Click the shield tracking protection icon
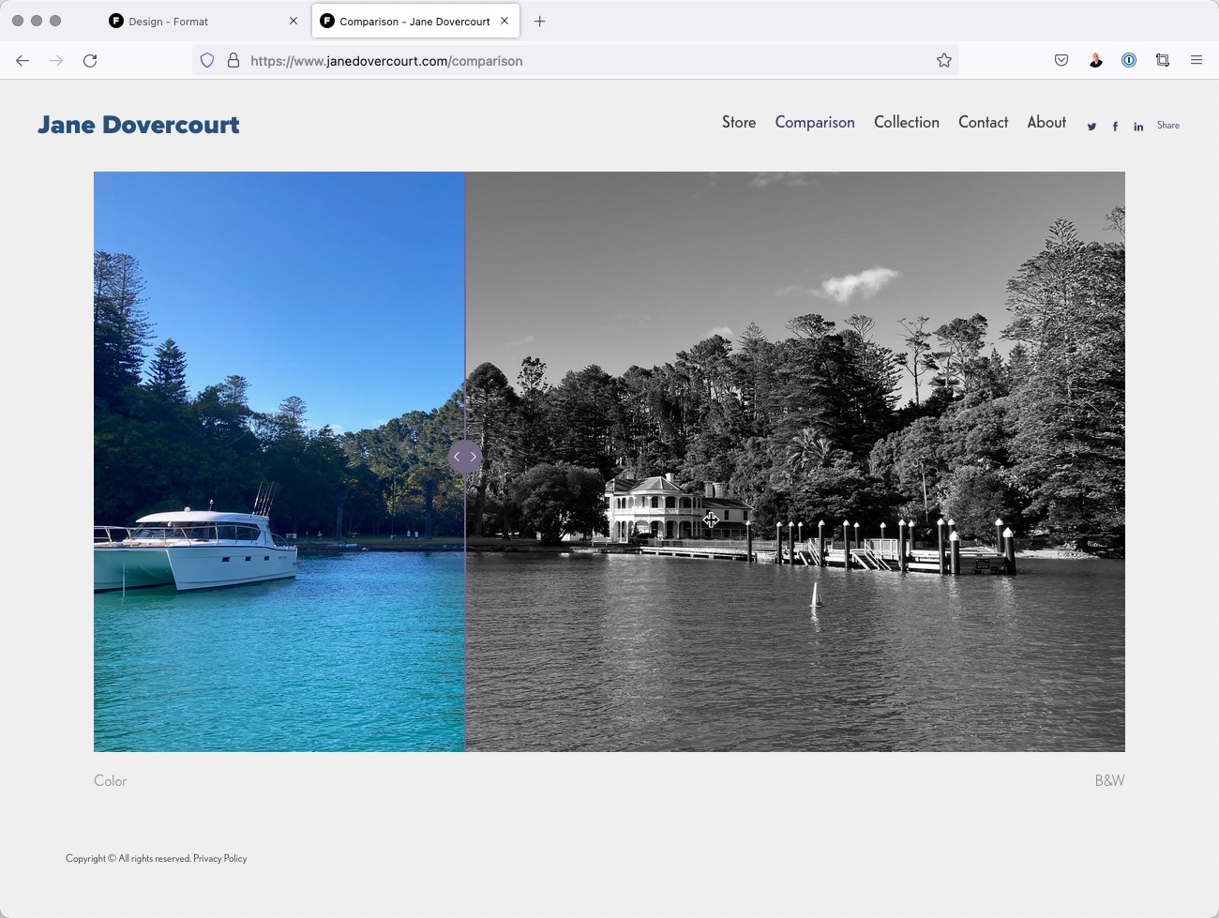 (x=206, y=60)
